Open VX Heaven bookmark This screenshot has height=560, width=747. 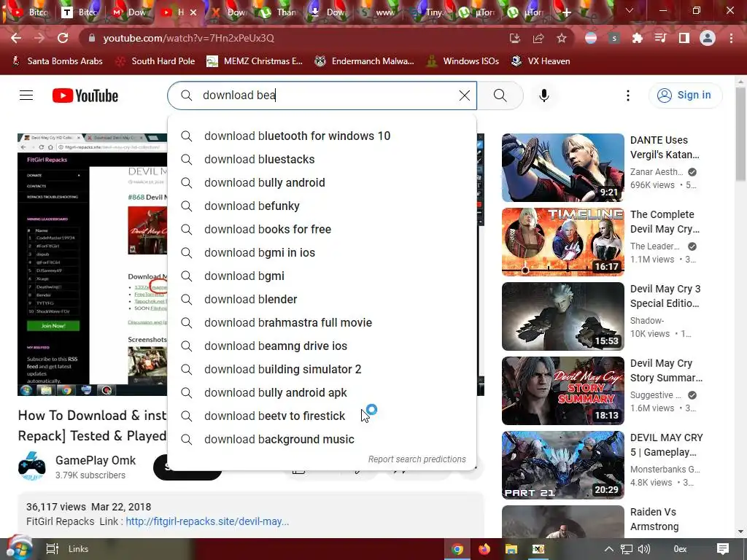[541, 61]
